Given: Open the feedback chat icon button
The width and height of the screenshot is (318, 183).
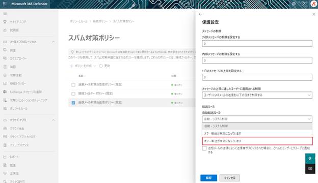Looking at the screenshot, I should coord(310,169).
